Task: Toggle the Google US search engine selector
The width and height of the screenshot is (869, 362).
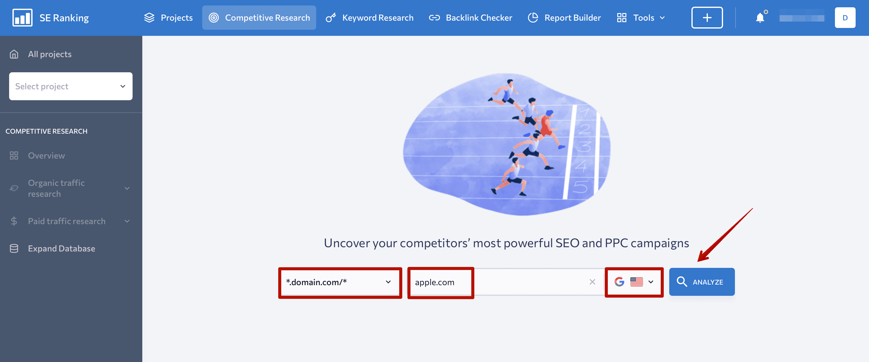Action: point(634,282)
